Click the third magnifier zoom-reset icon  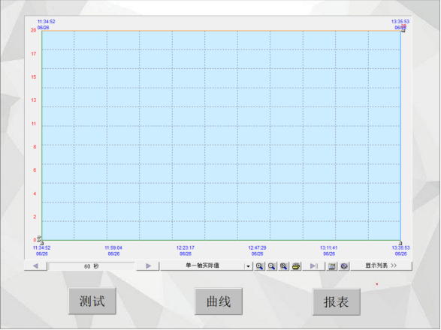(x=283, y=266)
